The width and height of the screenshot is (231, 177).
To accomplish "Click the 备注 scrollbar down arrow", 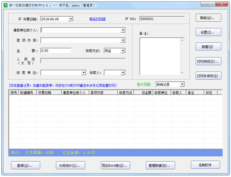I will 182,73.
